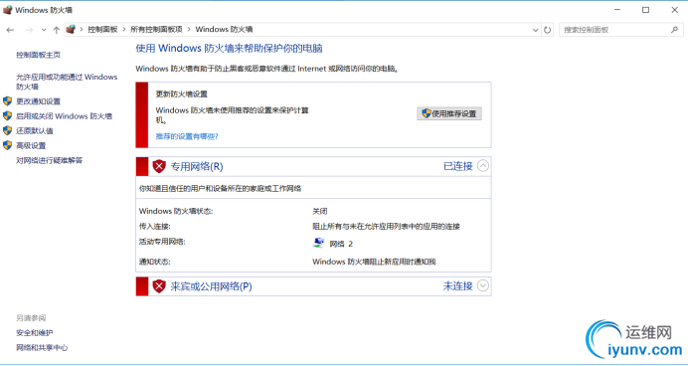
Task: Expand chevron after 控制面板 breadcrumb
Action: [124, 30]
